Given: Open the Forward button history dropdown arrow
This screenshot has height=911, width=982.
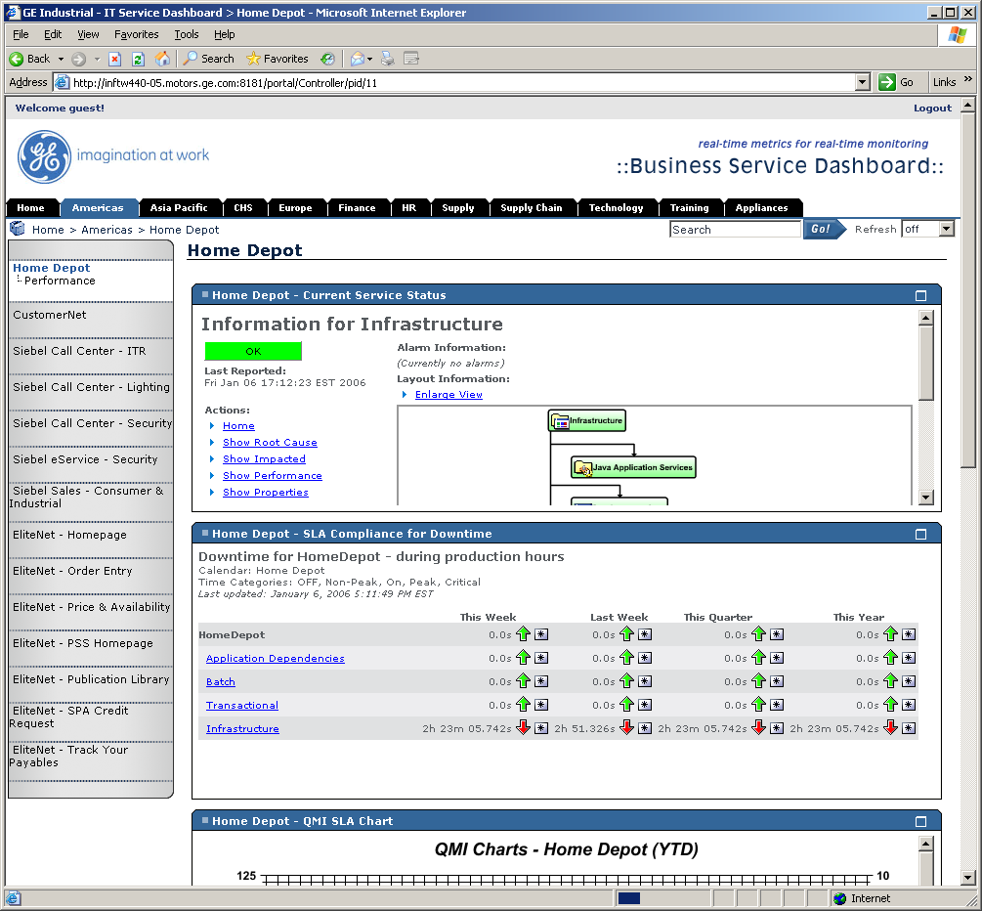Looking at the screenshot, I should (97, 59).
